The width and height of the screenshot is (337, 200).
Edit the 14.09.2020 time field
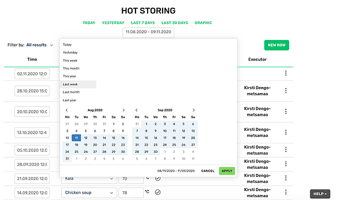(32, 193)
